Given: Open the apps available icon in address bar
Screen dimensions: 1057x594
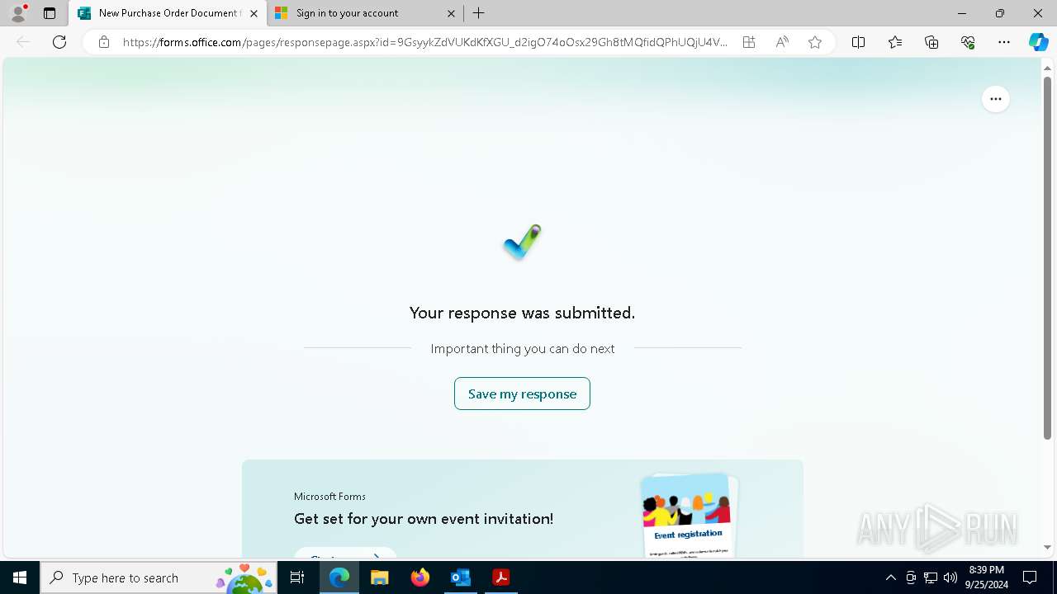Looking at the screenshot, I should pos(749,42).
